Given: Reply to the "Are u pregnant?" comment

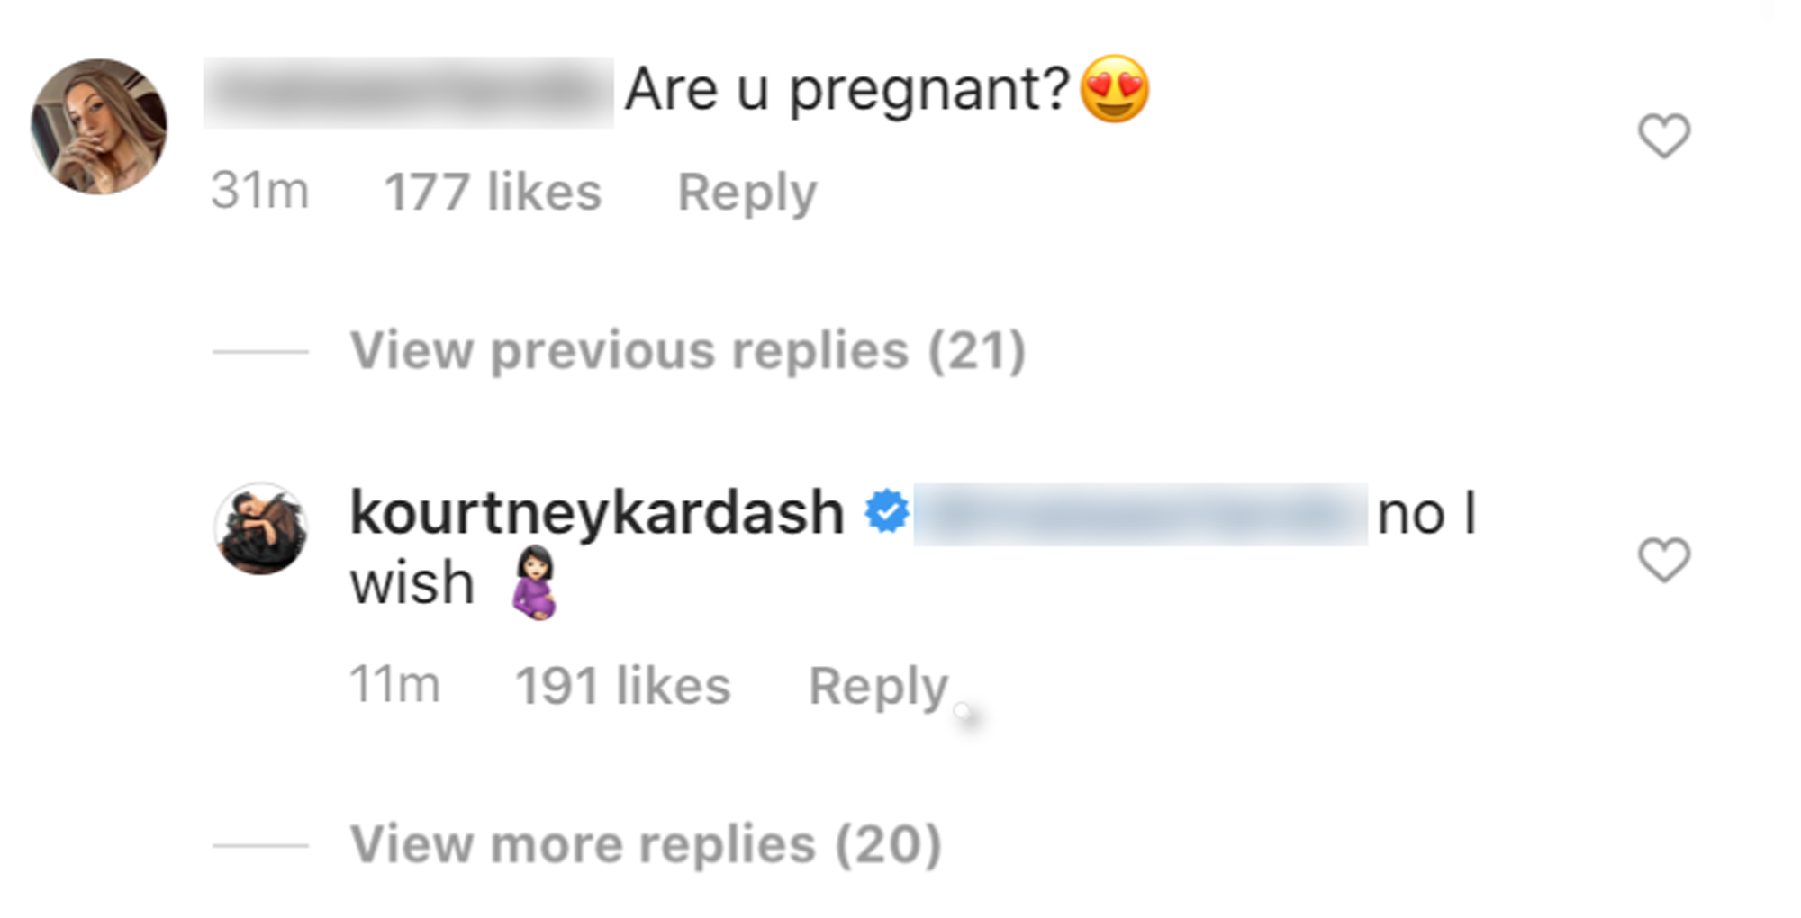Looking at the screenshot, I should click(x=747, y=191).
